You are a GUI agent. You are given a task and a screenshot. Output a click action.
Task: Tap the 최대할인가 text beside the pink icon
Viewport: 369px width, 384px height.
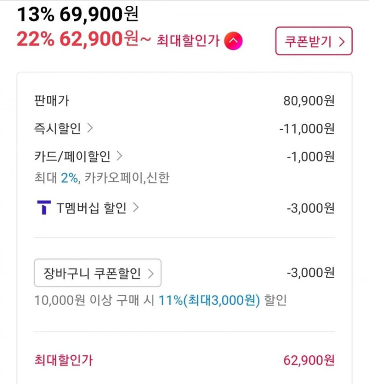click(x=188, y=41)
